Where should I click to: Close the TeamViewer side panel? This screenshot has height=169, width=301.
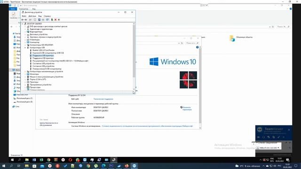289,130
